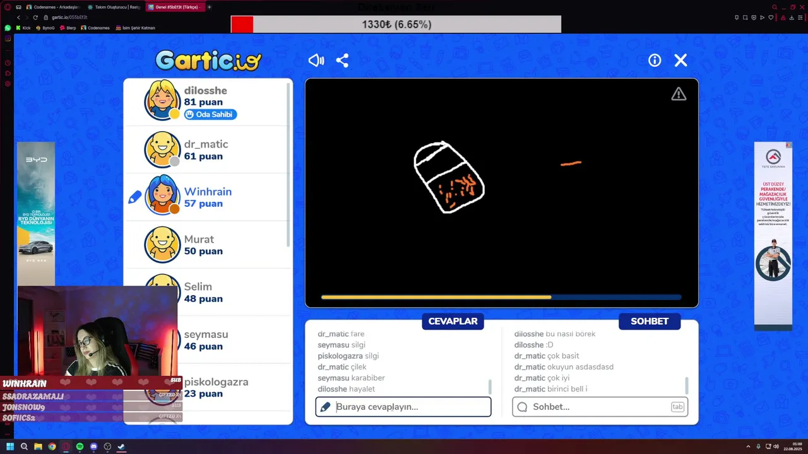Click chat message 'dr_matic çok basit'
Image resolution: width=808 pixels, height=454 pixels.
[547, 356]
